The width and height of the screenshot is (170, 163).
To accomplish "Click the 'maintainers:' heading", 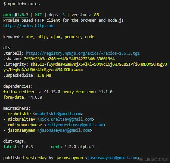I will pyautogui.click(x=17, y=108).
